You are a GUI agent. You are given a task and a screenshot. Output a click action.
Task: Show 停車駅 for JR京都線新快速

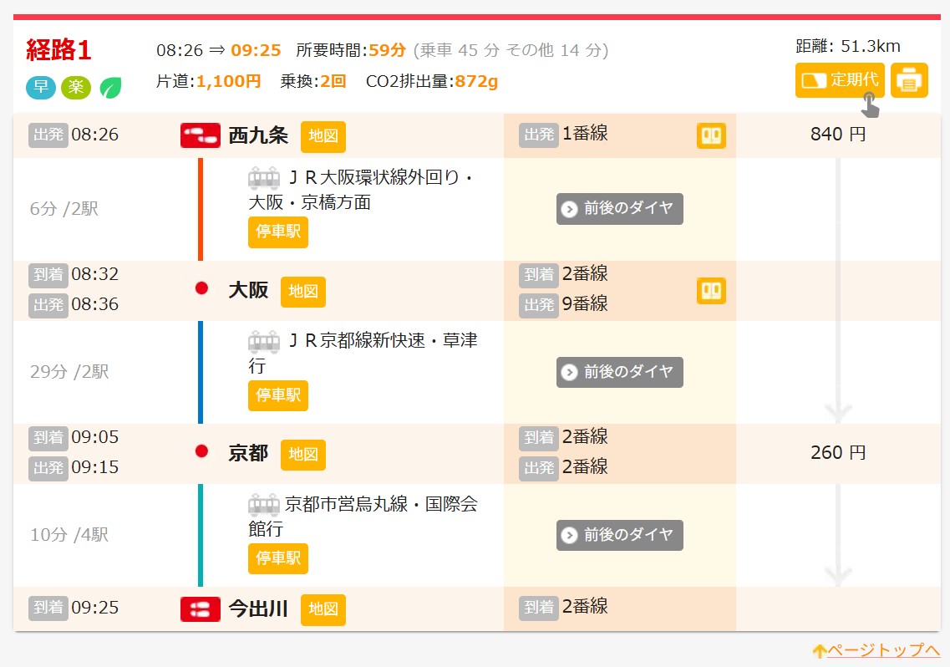coord(277,395)
